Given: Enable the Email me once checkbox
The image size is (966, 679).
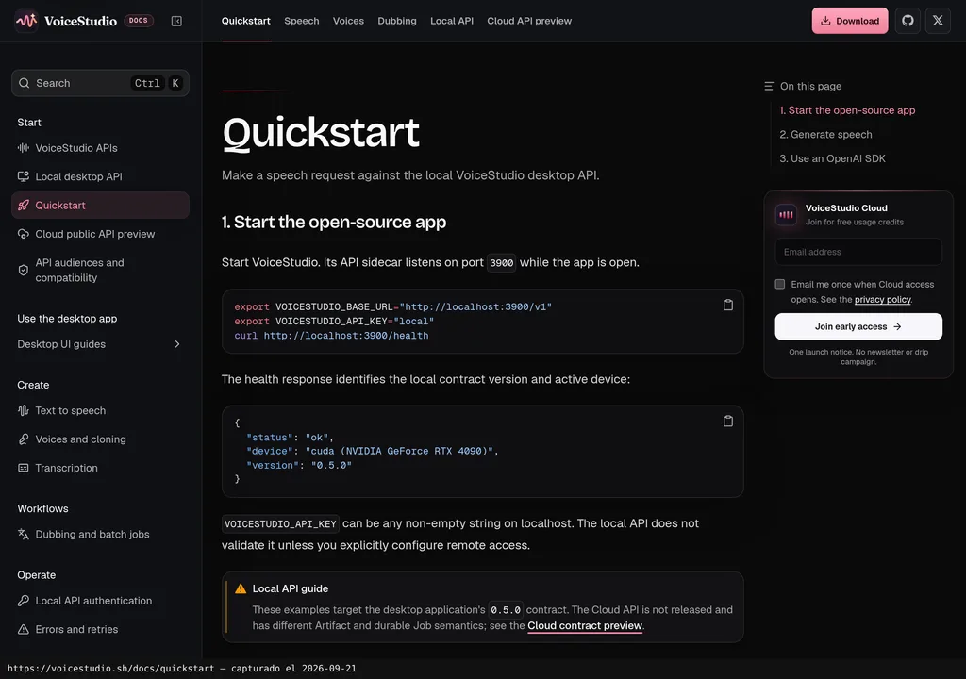Looking at the screenshot, I should pyautogui.click(x=780, y=284).
